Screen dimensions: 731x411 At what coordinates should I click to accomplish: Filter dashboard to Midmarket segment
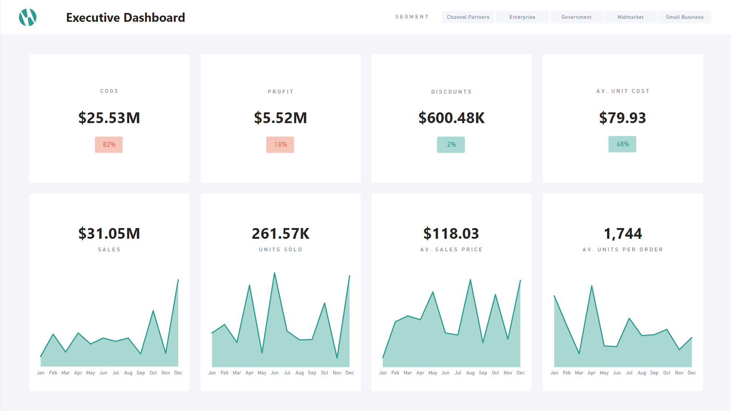(630, 17)
